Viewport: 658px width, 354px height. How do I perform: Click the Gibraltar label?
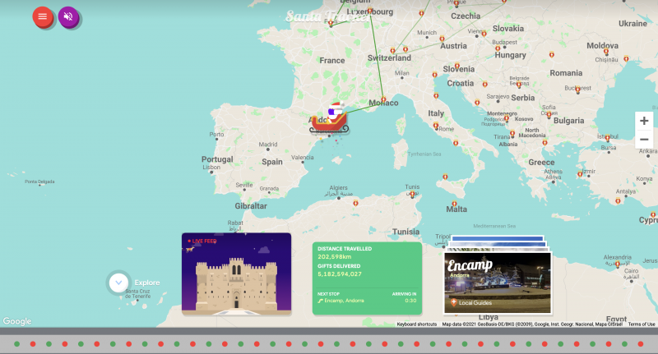(x=251, y=205)
